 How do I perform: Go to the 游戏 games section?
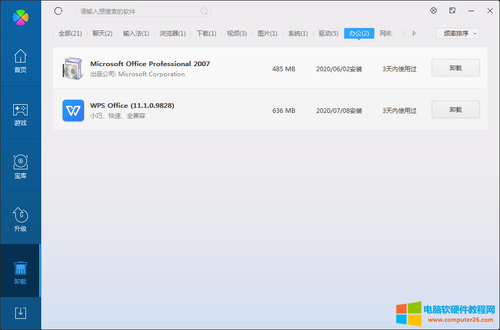point(20,114)
